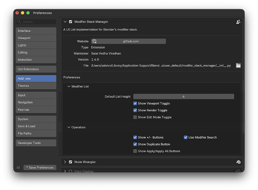Click the Blender logo icon beside Node Wrangler
The width and height of the screenshot is (258, 190).
238,162
